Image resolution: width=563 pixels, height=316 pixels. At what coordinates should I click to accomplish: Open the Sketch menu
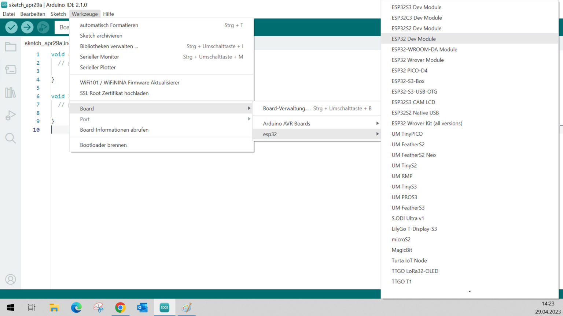coord(58,14)
